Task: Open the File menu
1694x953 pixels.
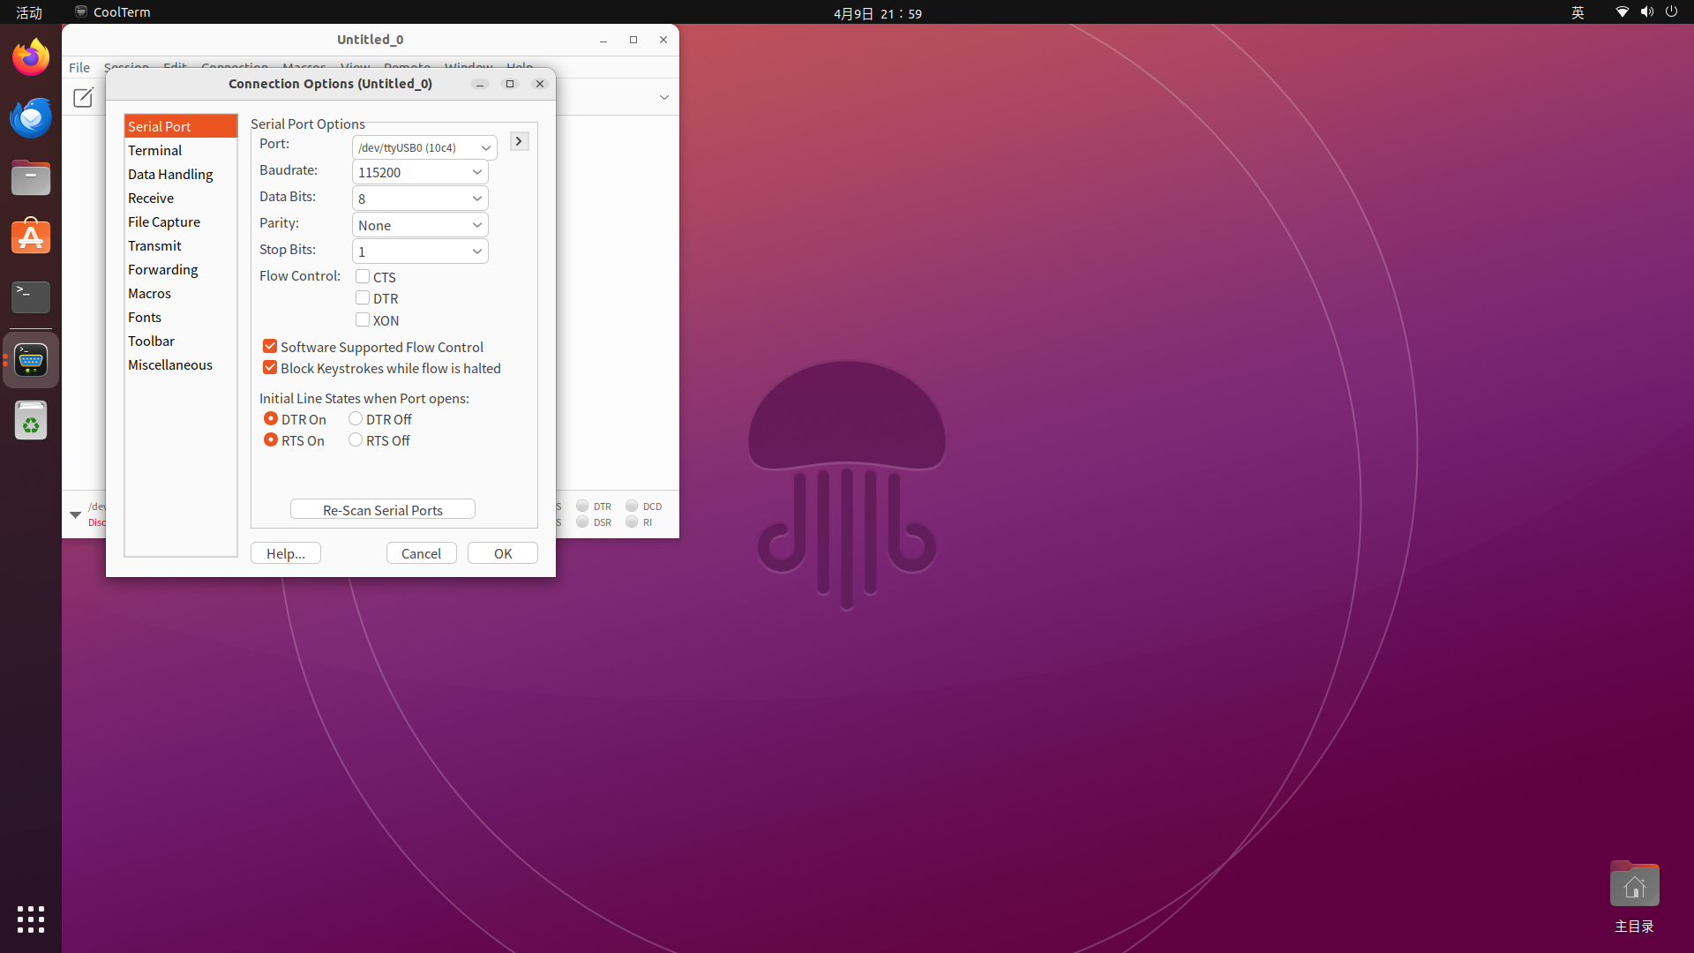Action: point(79,67)
